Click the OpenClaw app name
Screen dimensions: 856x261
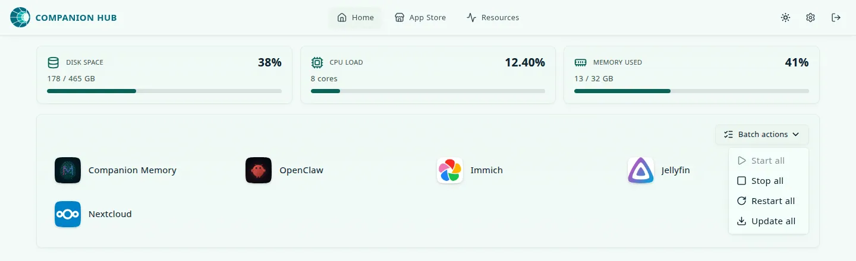301,170
